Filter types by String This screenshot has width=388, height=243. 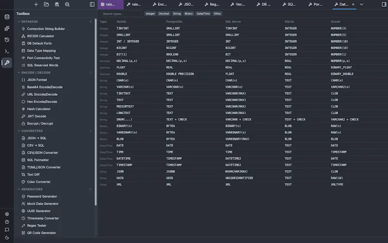(x=177, y=14)
